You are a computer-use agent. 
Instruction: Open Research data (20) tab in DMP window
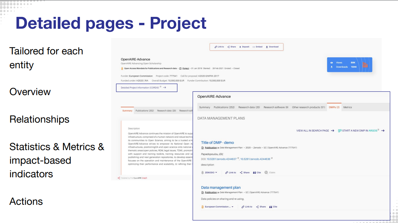click(249, 107)
